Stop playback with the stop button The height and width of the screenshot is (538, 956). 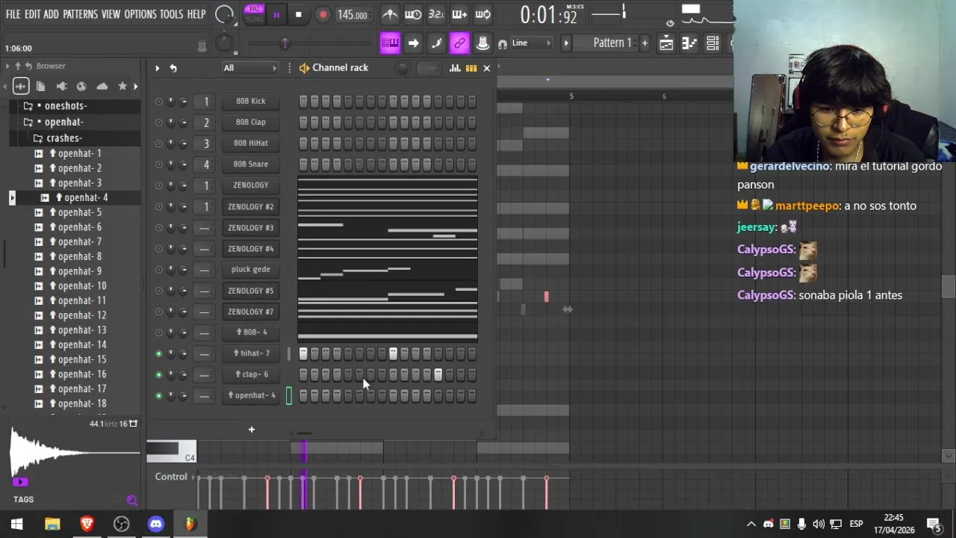click(298, 15)
